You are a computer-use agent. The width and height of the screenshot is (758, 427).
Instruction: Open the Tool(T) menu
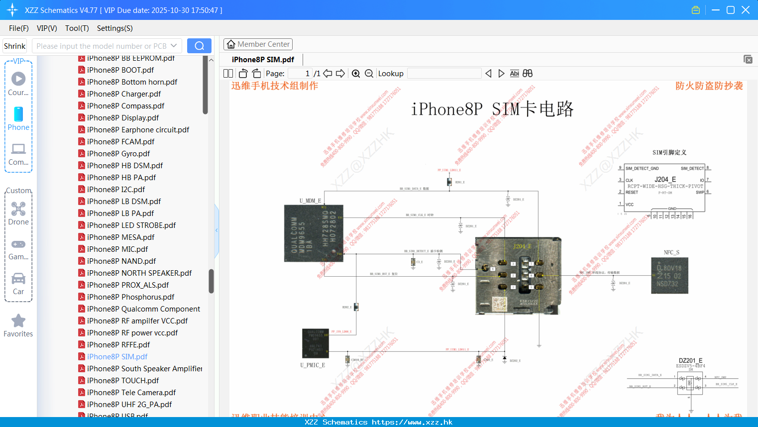[x=77, y=28]
